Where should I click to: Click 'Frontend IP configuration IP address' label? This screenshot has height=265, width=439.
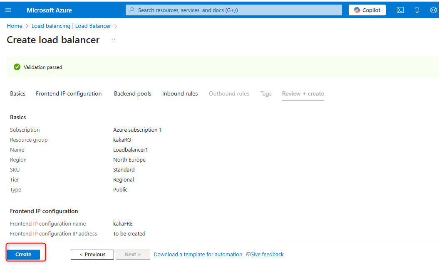(x=54, y=234)
